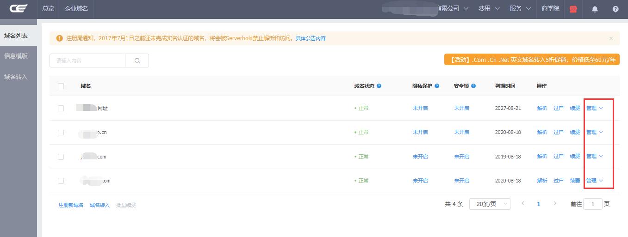Expand the 管理 dropdown in first row

point(595,108)
